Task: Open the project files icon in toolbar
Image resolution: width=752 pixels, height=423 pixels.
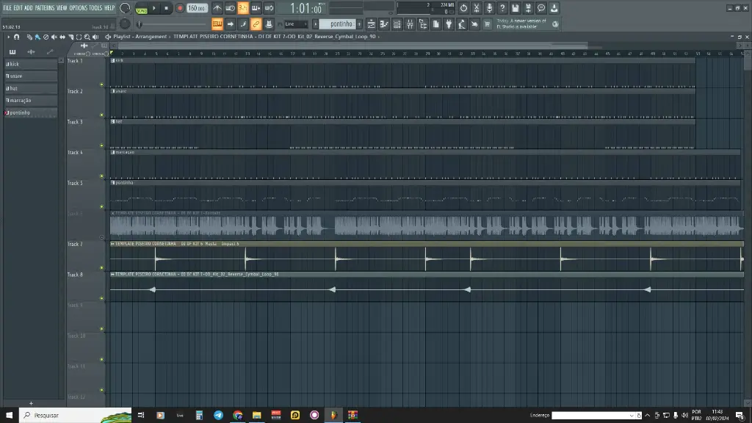Action: pyautogui.click(x=436, y=24)
